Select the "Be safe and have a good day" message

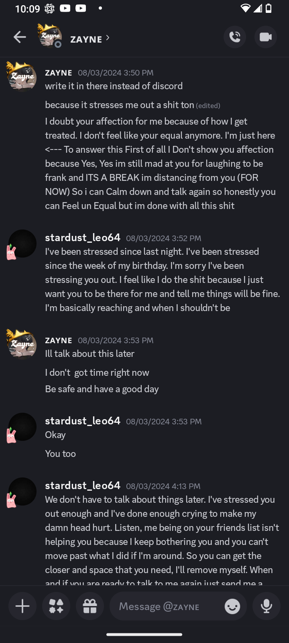tap(102, 389)
